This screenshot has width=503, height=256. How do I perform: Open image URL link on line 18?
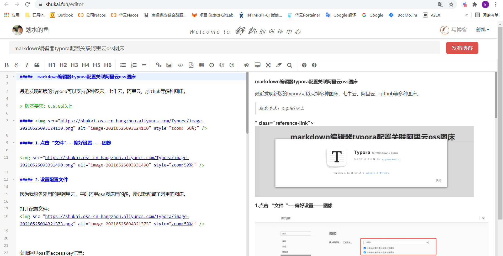click(x=117, y=216)
